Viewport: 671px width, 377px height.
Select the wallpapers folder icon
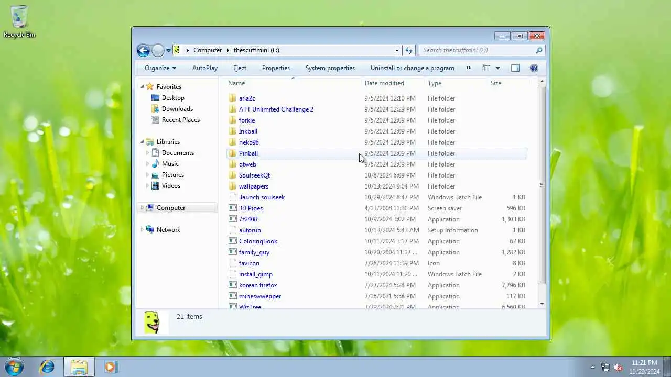233,186
